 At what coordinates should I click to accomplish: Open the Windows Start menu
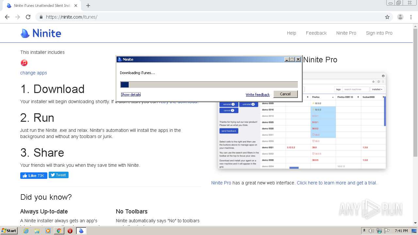point(9,231)
